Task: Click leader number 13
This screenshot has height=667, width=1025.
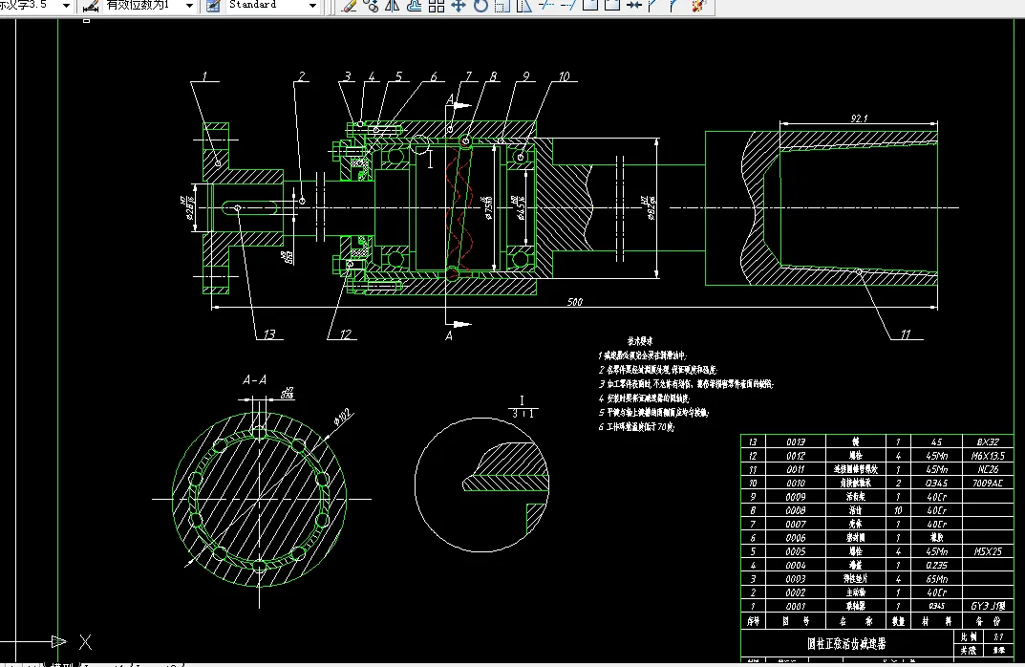Action: click(x=269, y=334)
